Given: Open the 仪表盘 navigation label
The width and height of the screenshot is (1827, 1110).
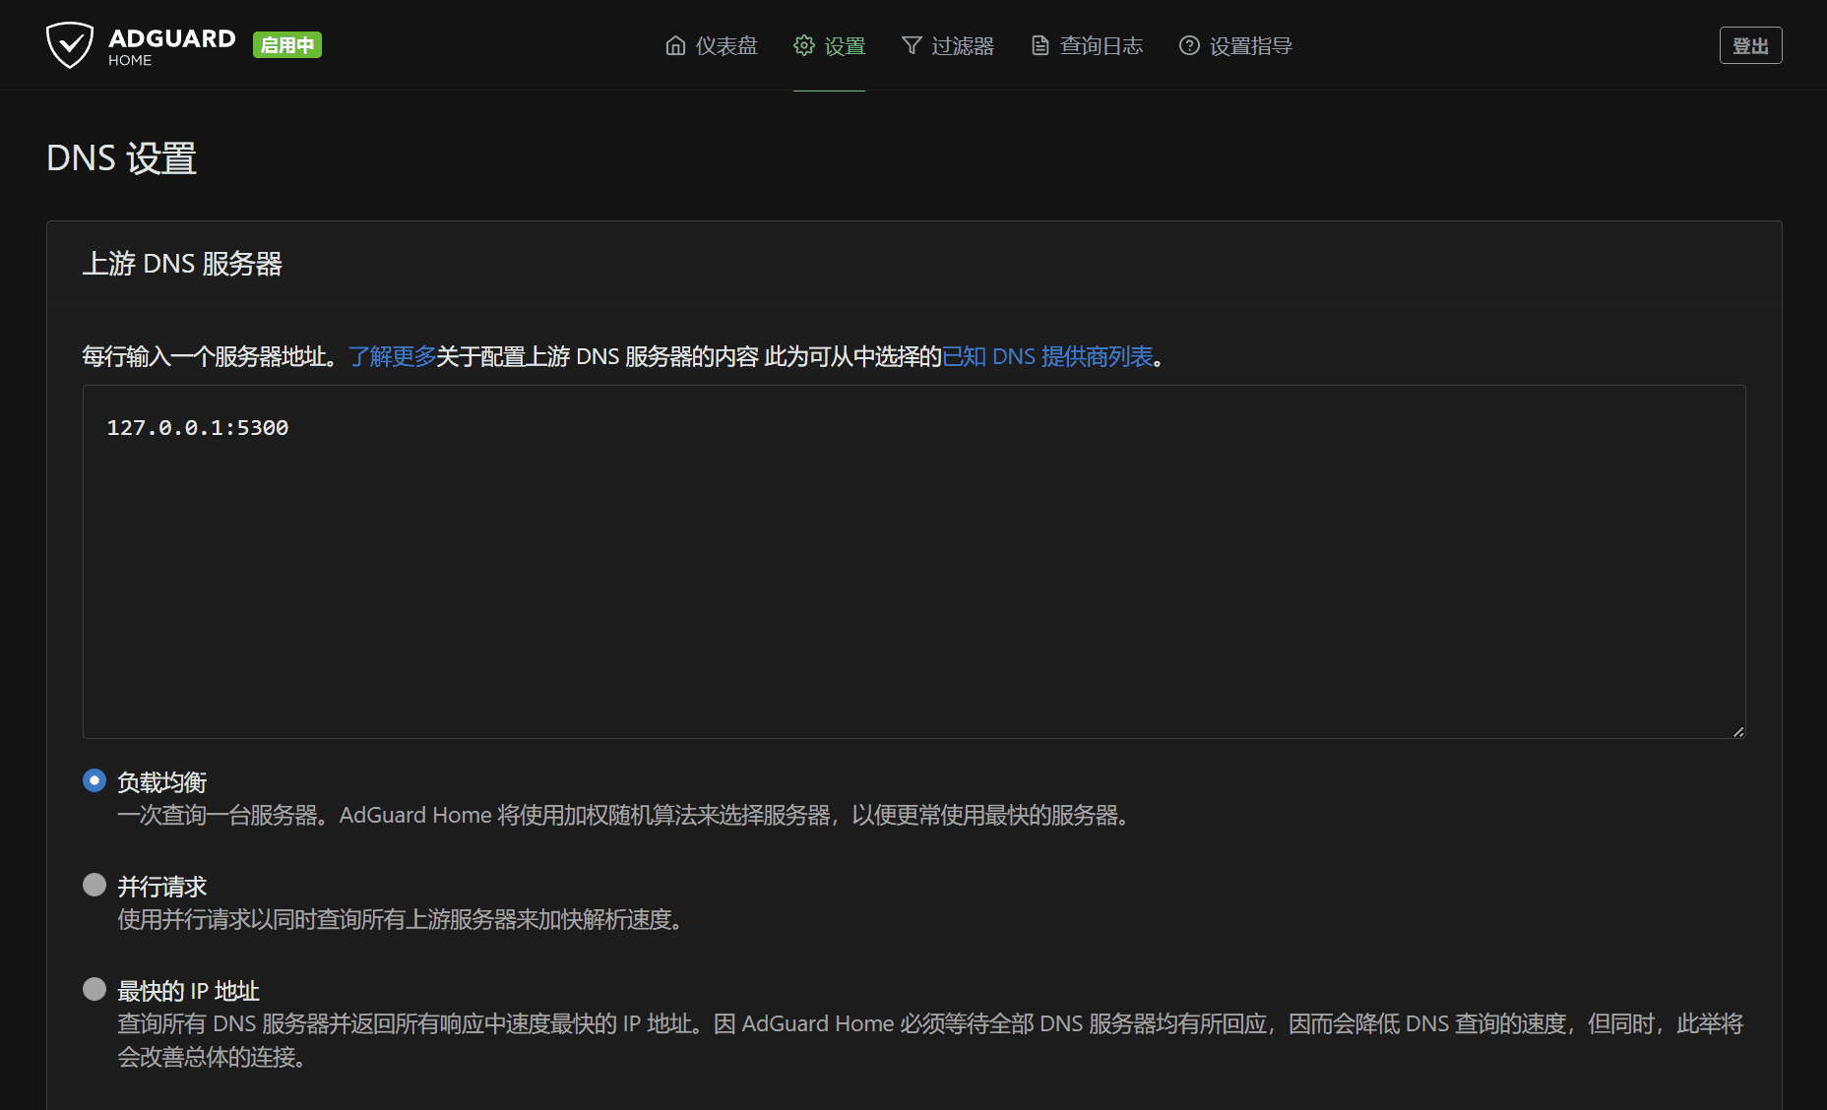Looking at the screenshot, I should coord(726,46).
